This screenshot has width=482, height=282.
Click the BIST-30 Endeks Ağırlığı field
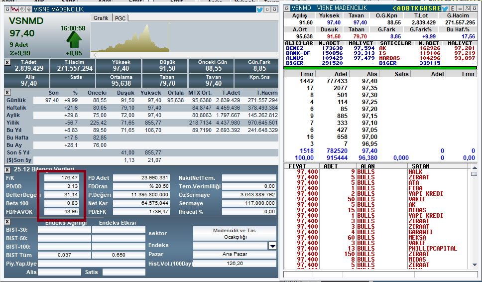(64, 230)
